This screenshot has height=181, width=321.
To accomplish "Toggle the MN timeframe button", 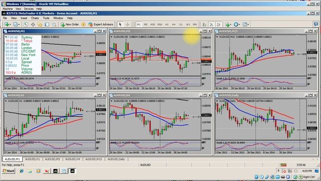I will 195,25.
